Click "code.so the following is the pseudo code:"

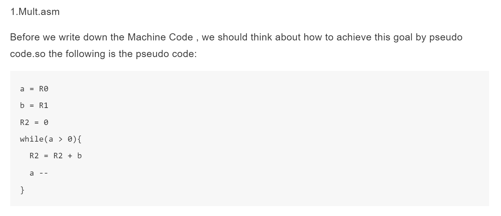[x=103, y=54]
